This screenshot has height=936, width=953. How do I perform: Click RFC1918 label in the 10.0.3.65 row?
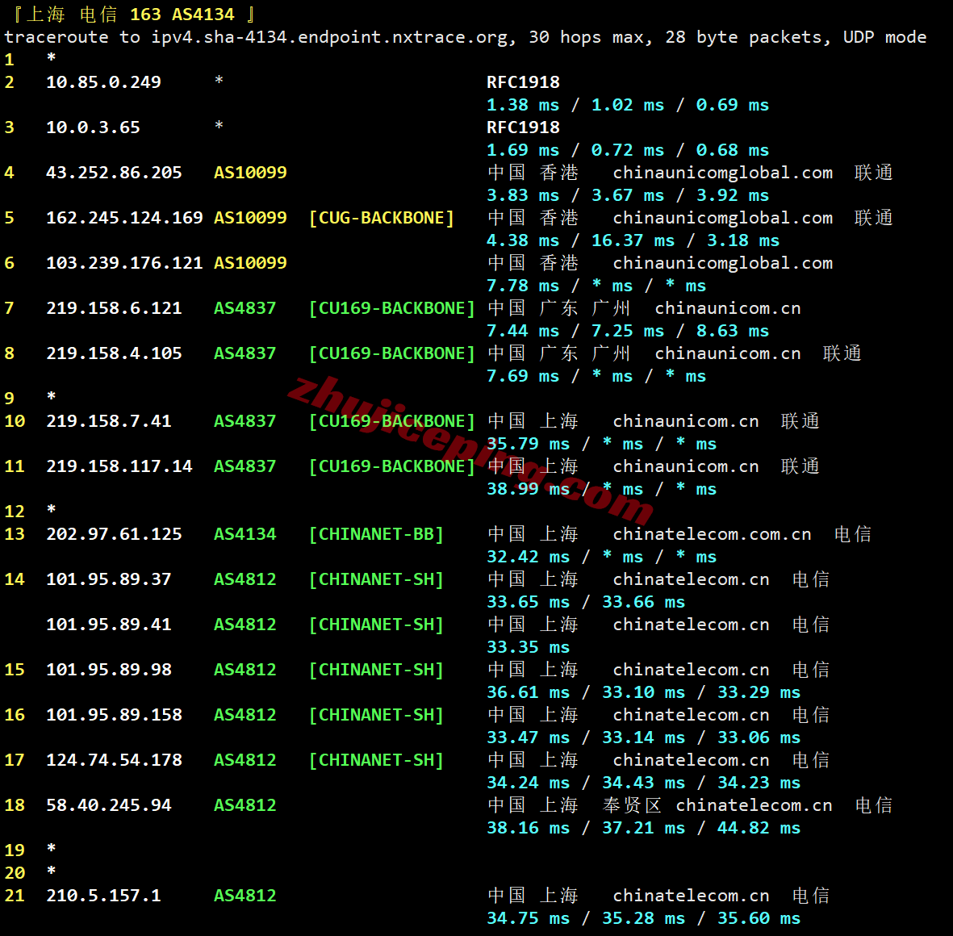coord(523,127)
